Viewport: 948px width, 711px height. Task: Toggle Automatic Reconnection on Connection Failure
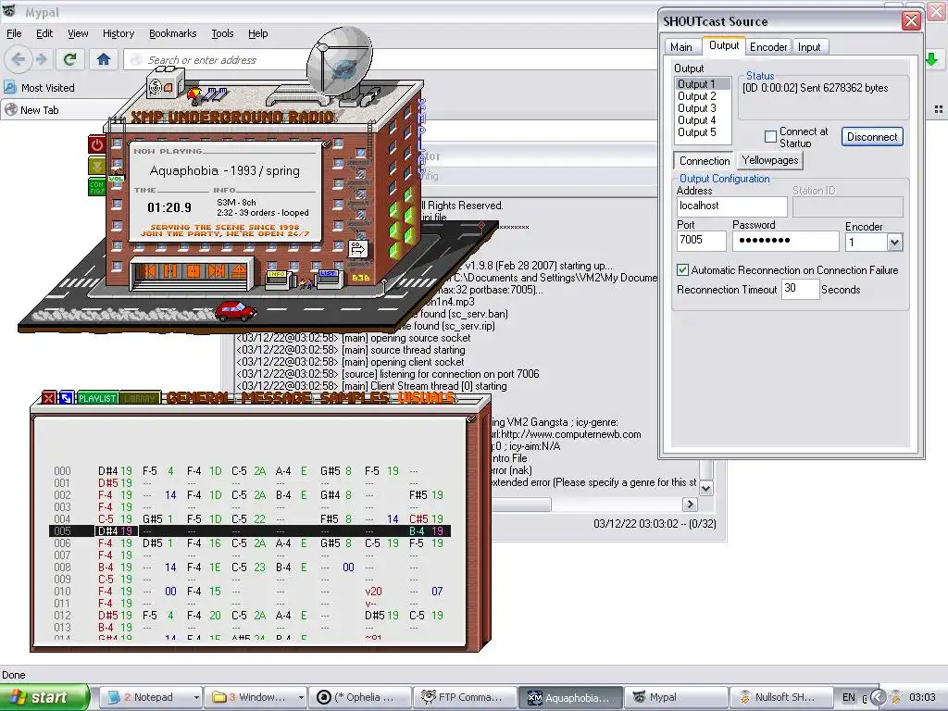[x=682, y=270]
